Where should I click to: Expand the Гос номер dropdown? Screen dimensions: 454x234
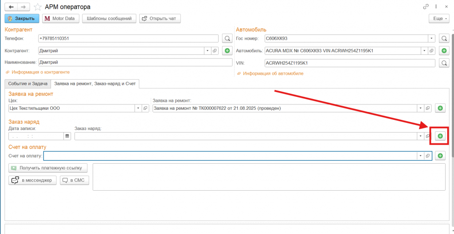[431, 38]
